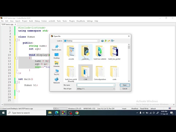Screen dimensions: 176x132
Task: Select Libraries in places sidebar
Action: [x=56, y=64]
